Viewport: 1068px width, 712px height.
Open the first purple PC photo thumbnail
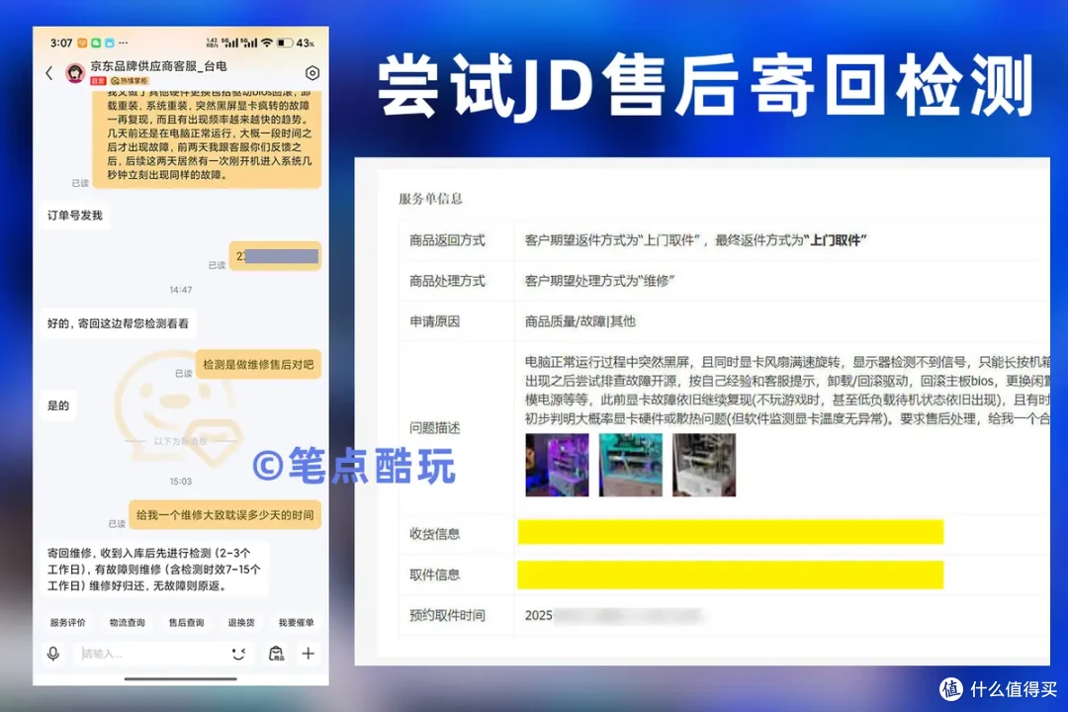[557, 465]
